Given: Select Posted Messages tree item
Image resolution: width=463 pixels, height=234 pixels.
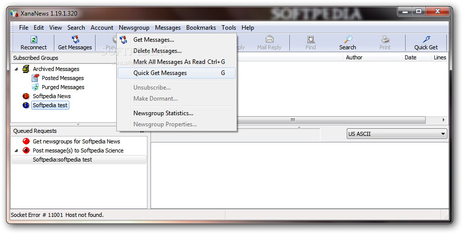Looking at the screenshot, I should pos(62,78).
